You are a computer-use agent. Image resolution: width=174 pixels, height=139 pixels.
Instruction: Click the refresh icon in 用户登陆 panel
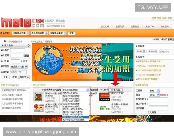coord(28,45)
